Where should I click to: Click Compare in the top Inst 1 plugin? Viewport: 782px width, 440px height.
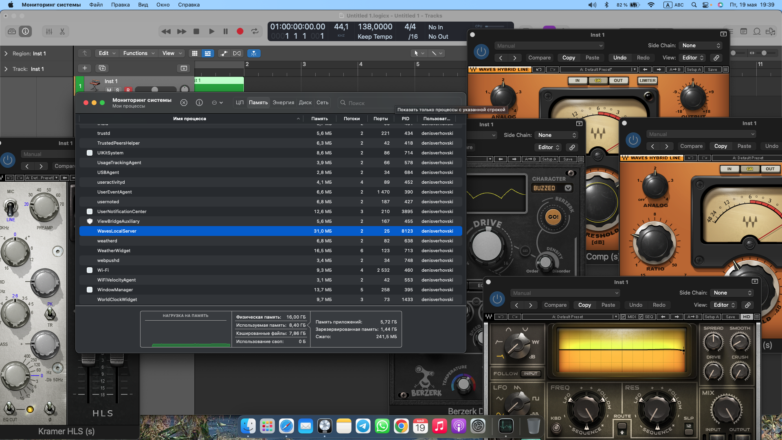tap(539, 58)
